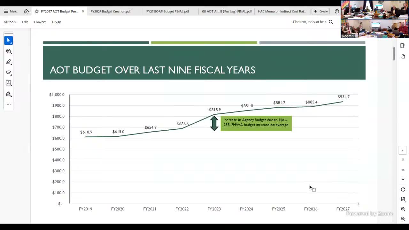Select the Edit menu option
Screen dimensions: 409x230
click(x=25, y=22)
